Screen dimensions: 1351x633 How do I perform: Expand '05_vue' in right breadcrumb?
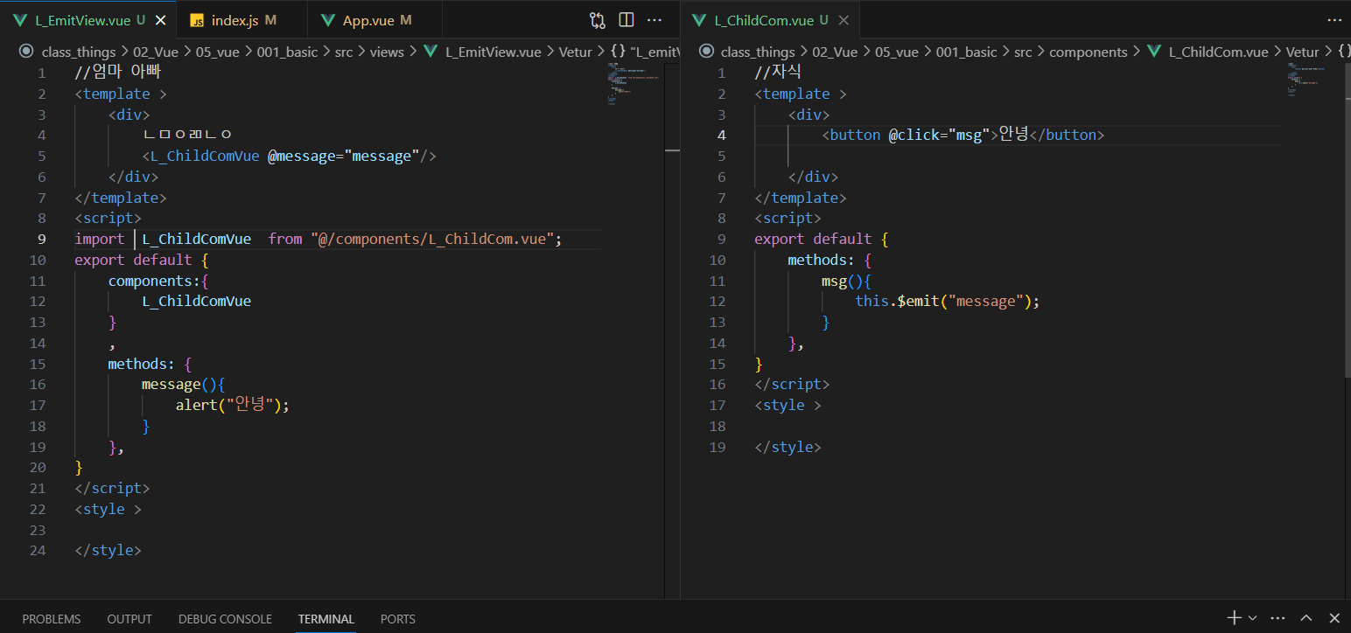pos(897,52)
